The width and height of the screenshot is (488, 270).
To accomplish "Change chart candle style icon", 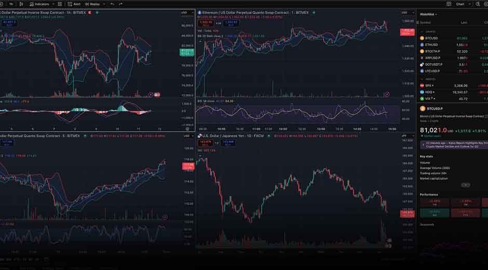I will (x=21, y=4).
